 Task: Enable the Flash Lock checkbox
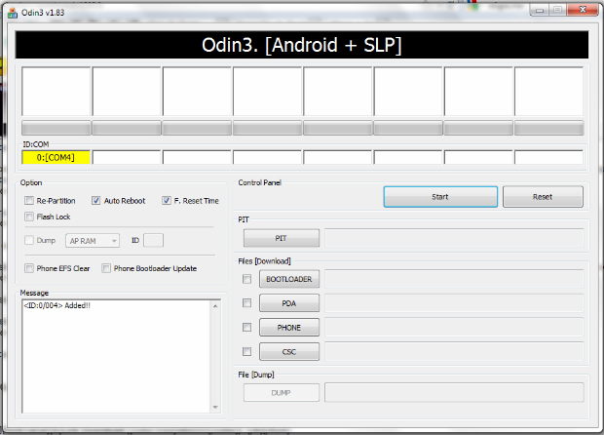tap(29, 217)
